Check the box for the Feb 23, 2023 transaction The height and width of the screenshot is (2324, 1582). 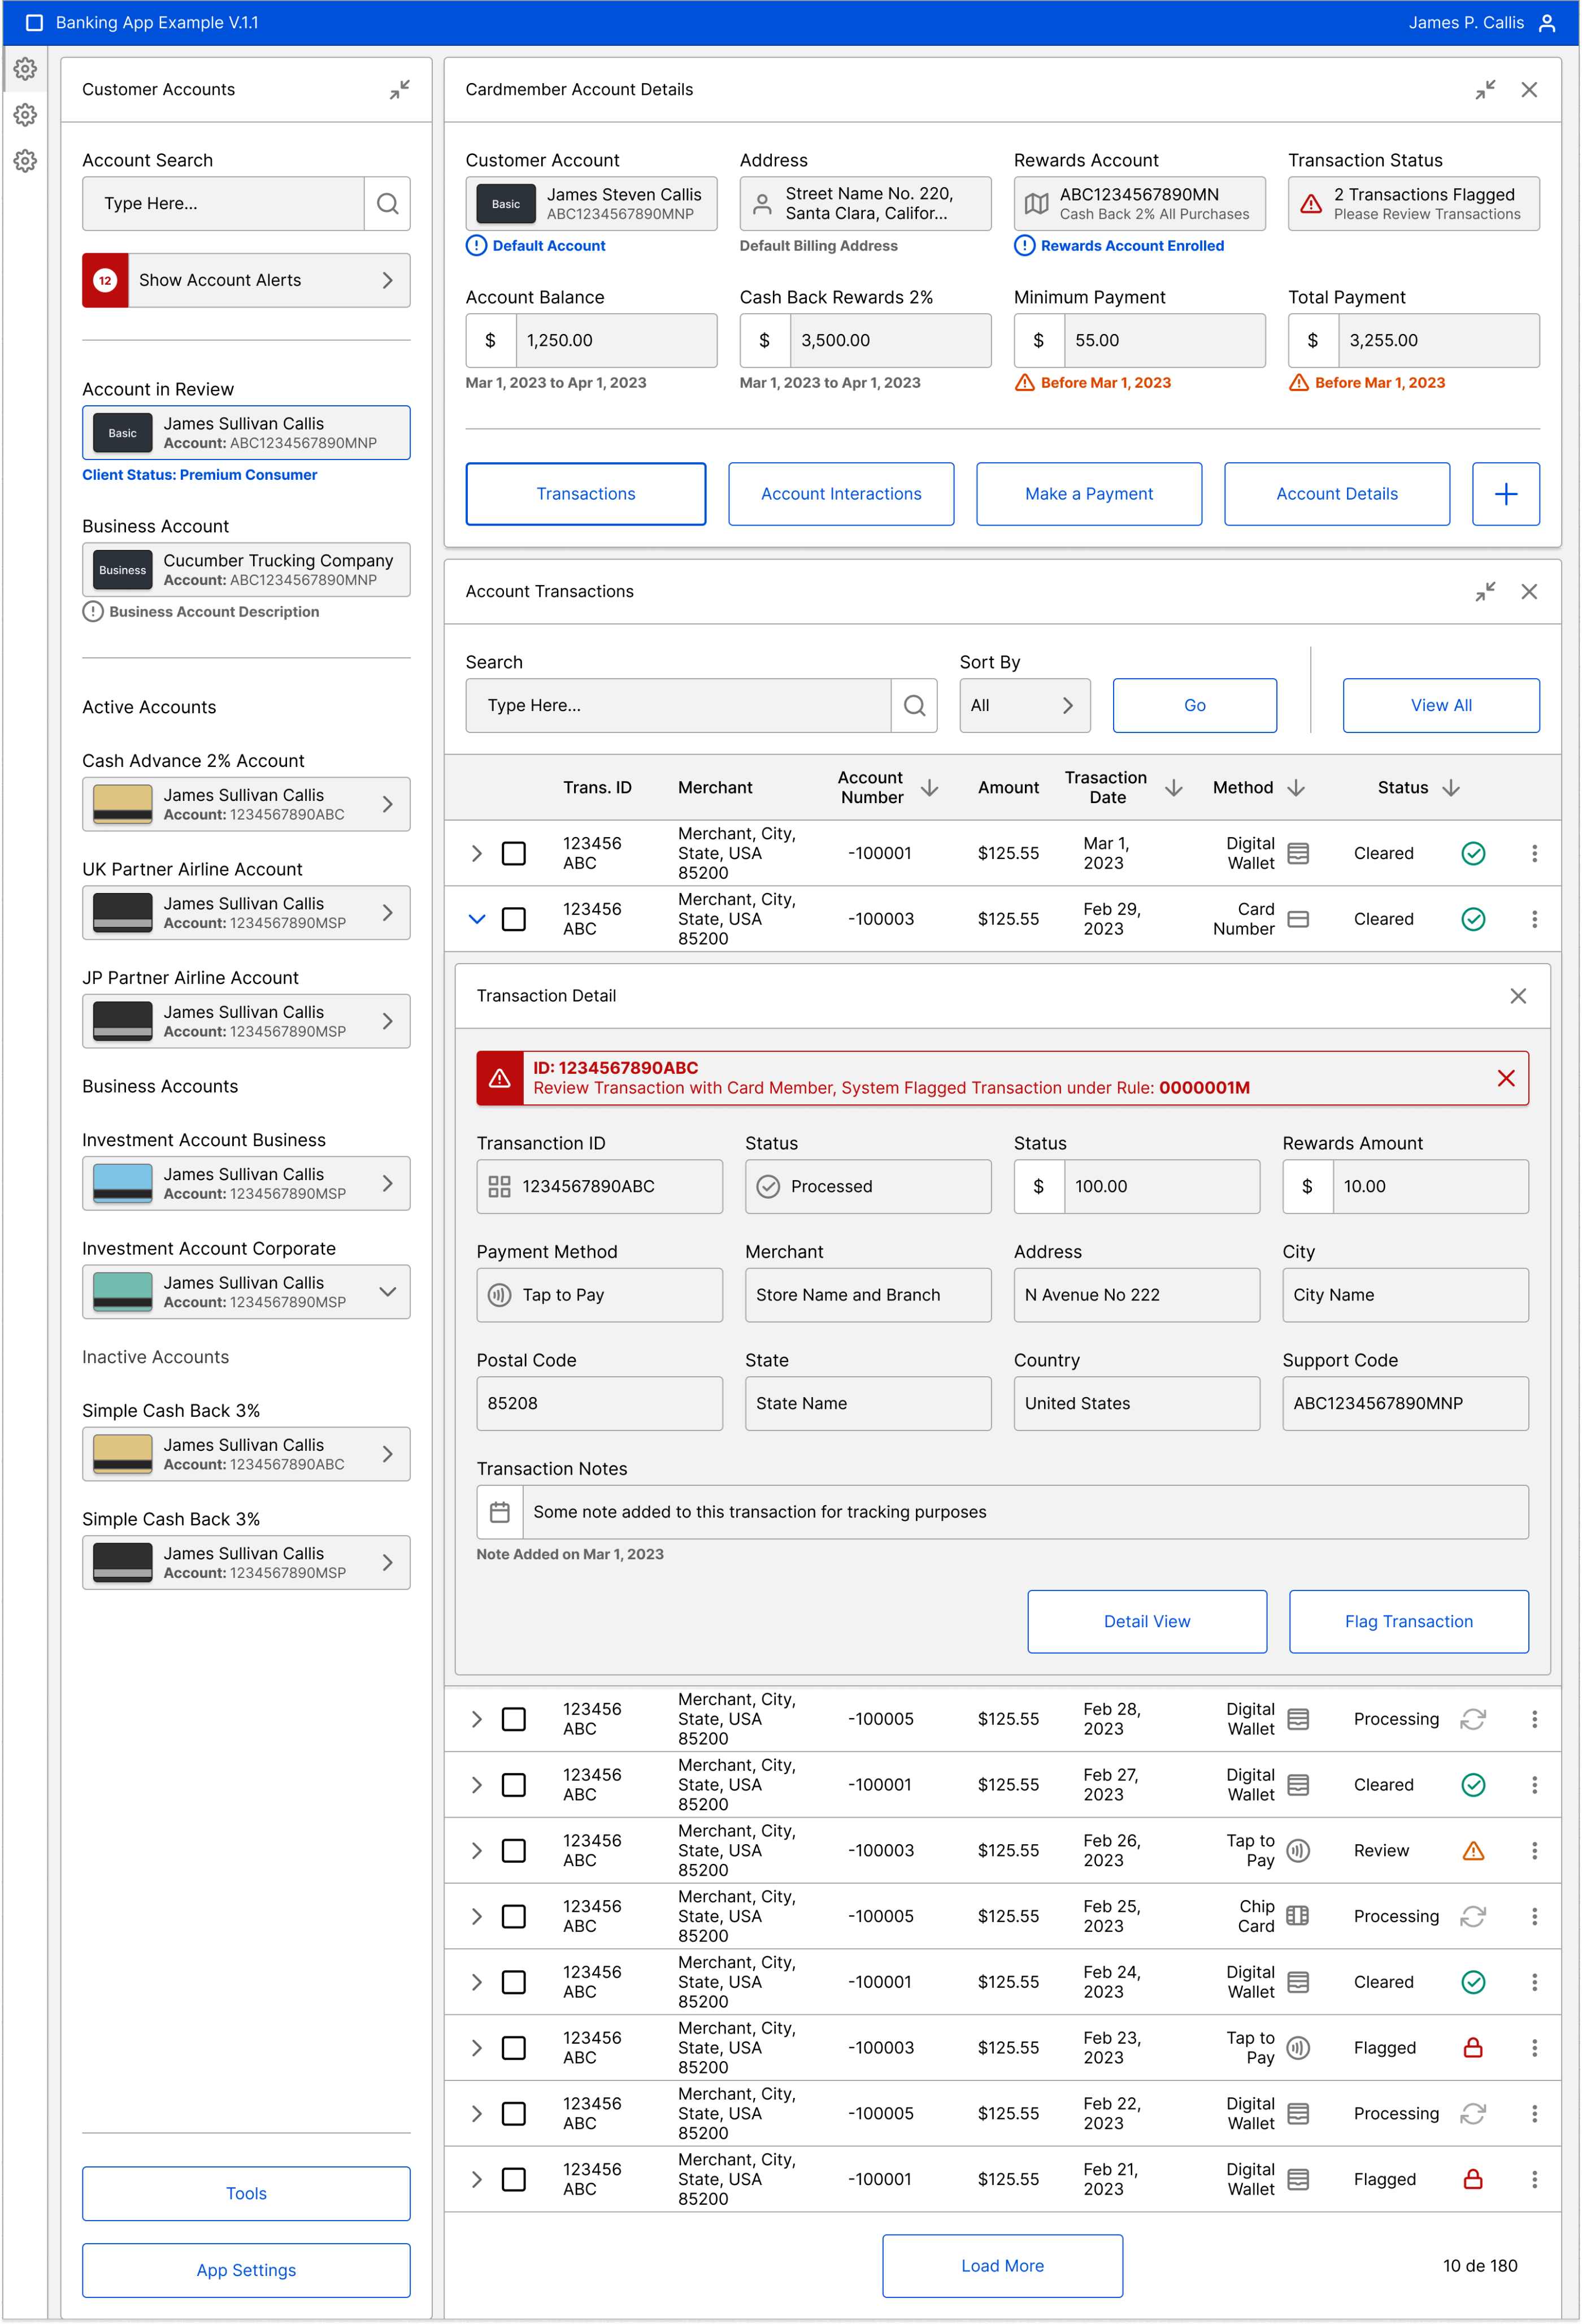click(513, 2048)
